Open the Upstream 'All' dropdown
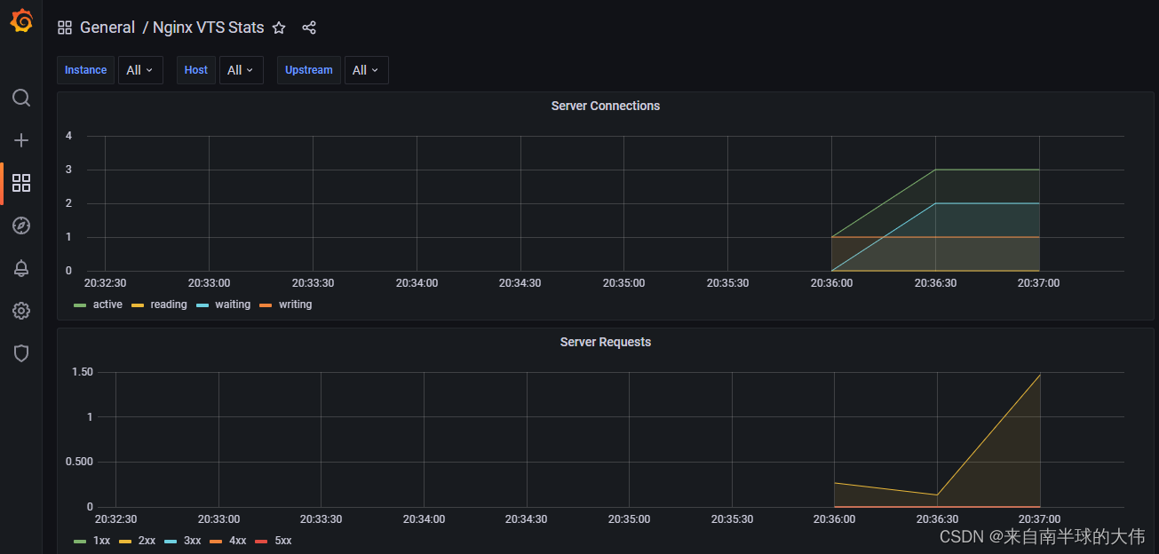Image resolution: width=1159 pixels, height=554 pixels. point(366,69)
